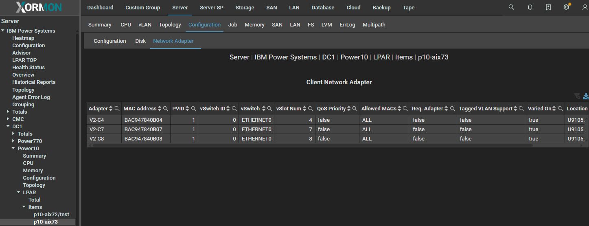This screenshot has width=589, height=226.
Task: Open the user profile icon
Action: [585, 7]
